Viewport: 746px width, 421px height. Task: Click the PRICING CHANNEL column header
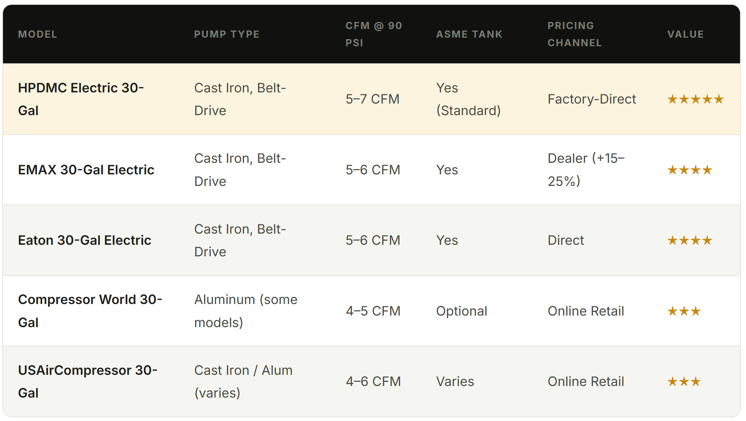tap(574, 34)
